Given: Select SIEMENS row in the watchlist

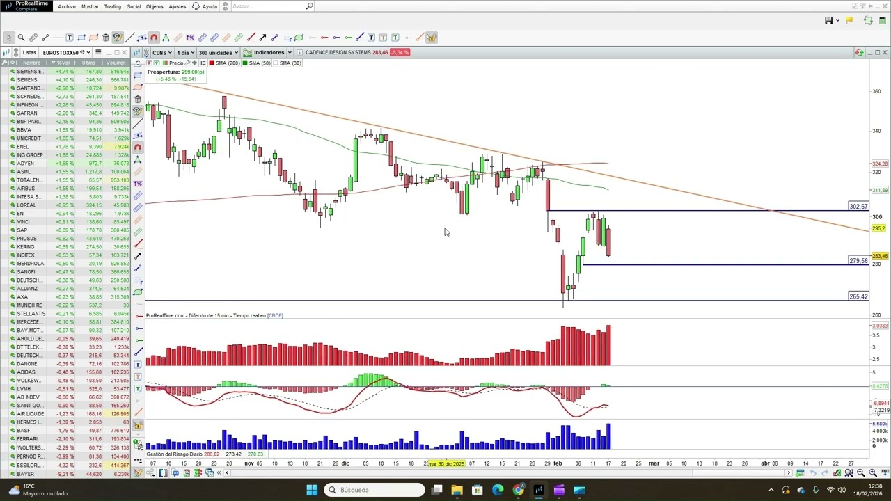Looking at the screenshot, I should [x=65, y=80].
